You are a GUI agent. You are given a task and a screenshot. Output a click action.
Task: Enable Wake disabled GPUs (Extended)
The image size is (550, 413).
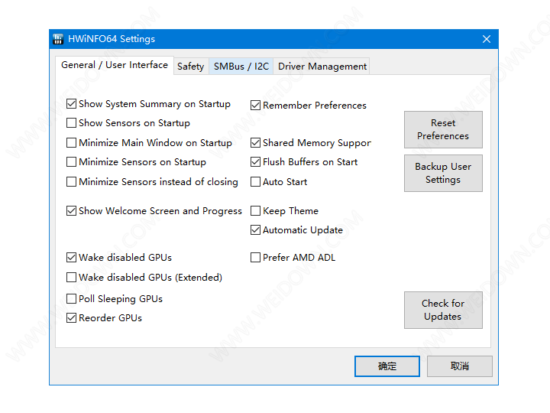71,278
